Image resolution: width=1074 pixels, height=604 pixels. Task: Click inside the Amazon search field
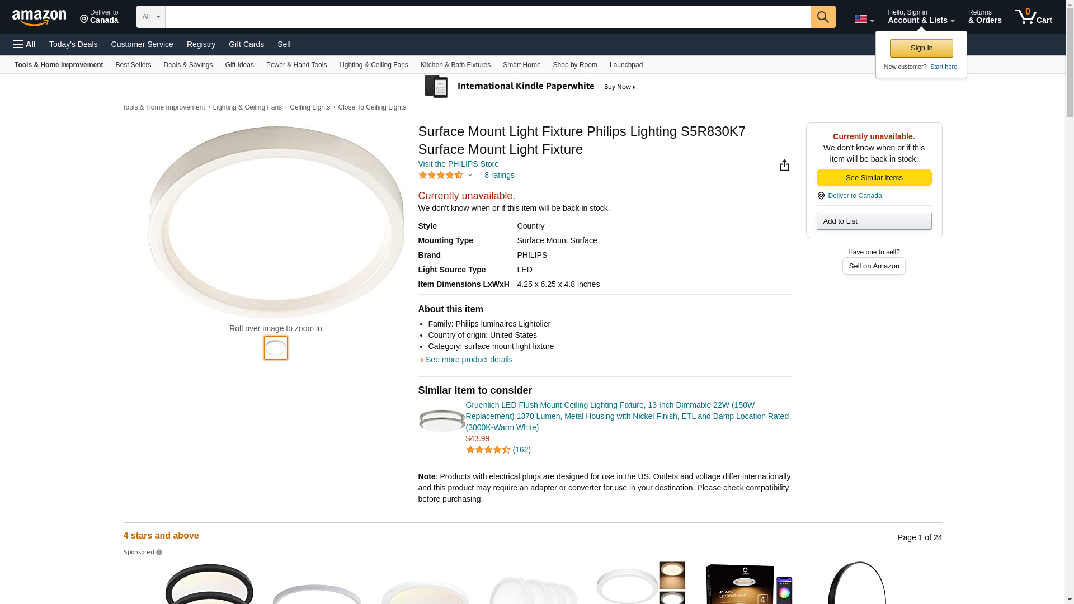[487, 17]
